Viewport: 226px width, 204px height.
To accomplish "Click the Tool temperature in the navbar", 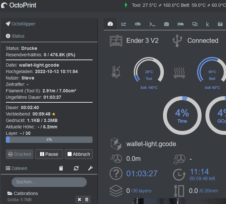I will pos(156,5).
